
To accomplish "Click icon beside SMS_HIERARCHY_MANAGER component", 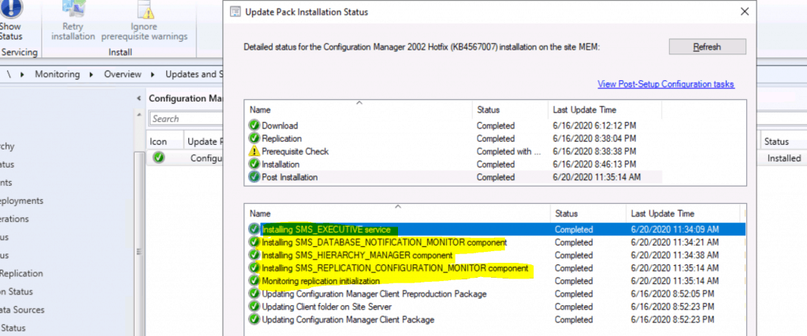I will coord(255,255).
